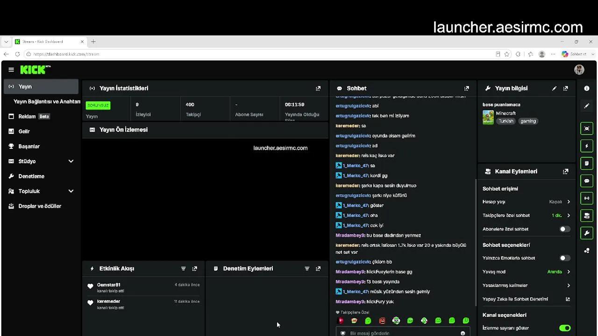Click Oemstar81 in activity feed

[x=109, y=285]
